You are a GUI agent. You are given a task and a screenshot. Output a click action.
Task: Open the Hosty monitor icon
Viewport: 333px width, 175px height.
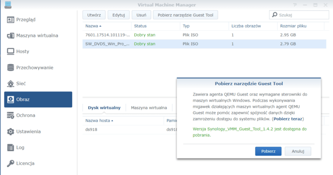click(10, 52)
